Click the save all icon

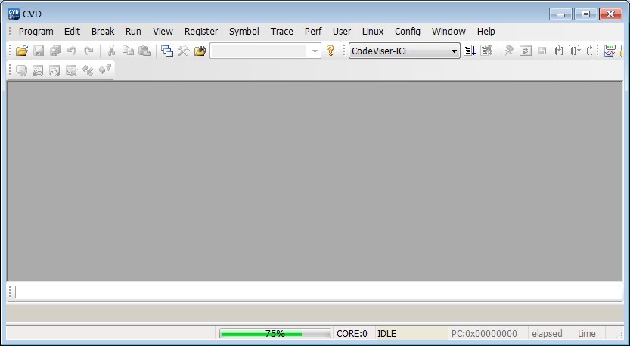(x=55, y=51)
